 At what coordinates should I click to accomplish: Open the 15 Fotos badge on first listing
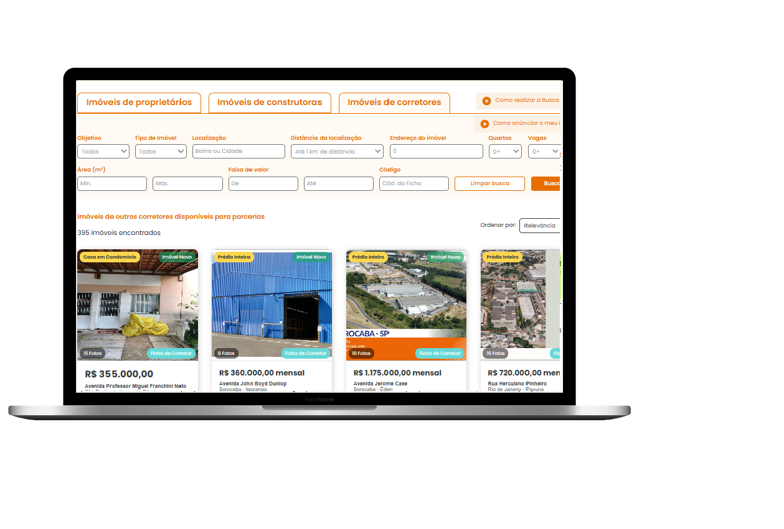(x=92, y=353)
